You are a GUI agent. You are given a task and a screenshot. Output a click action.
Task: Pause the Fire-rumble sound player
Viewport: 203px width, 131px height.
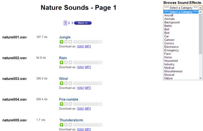(66, 104)
